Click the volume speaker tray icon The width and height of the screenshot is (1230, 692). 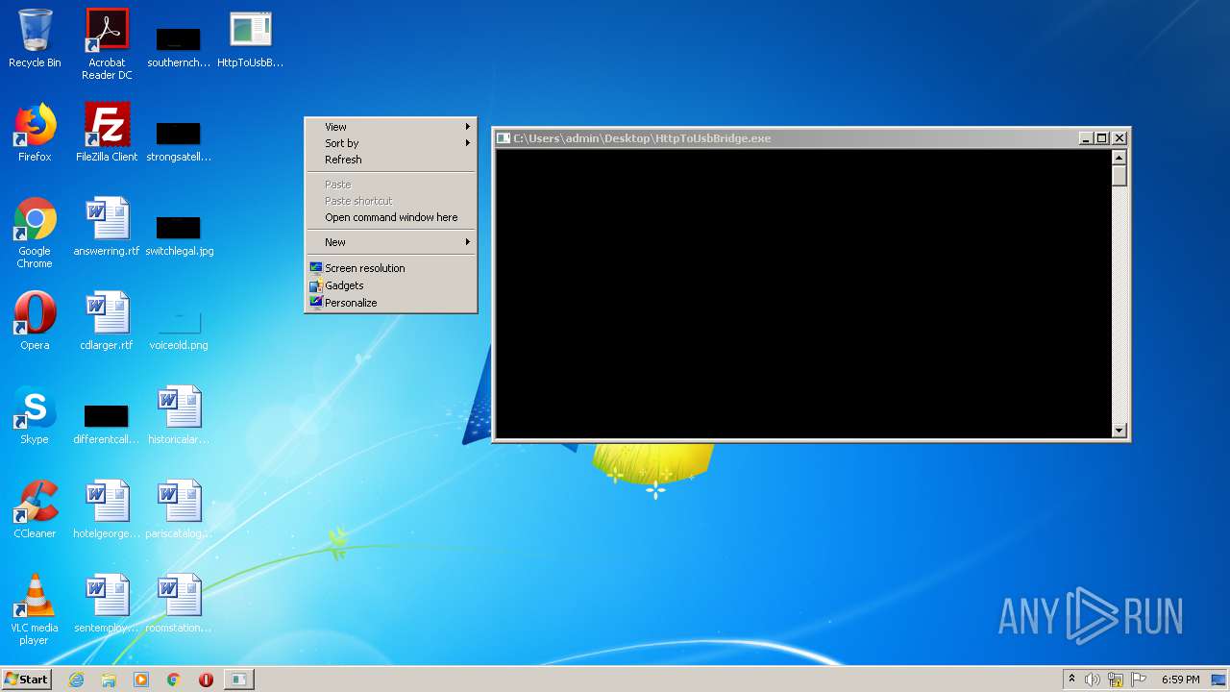[x=1093, y=680]
